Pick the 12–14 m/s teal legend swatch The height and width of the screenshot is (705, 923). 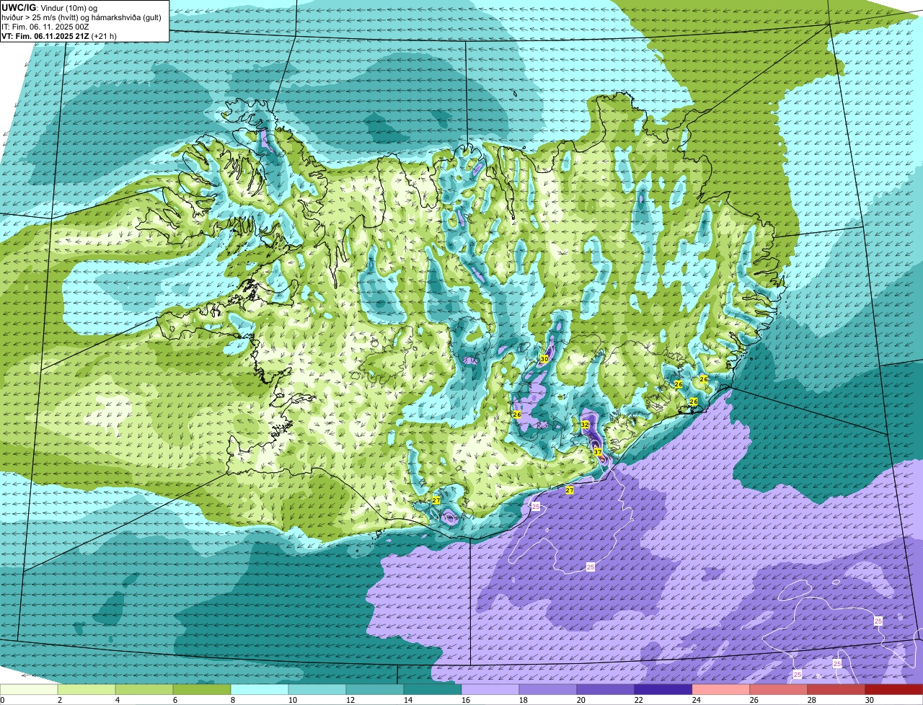tap(375, 689)
